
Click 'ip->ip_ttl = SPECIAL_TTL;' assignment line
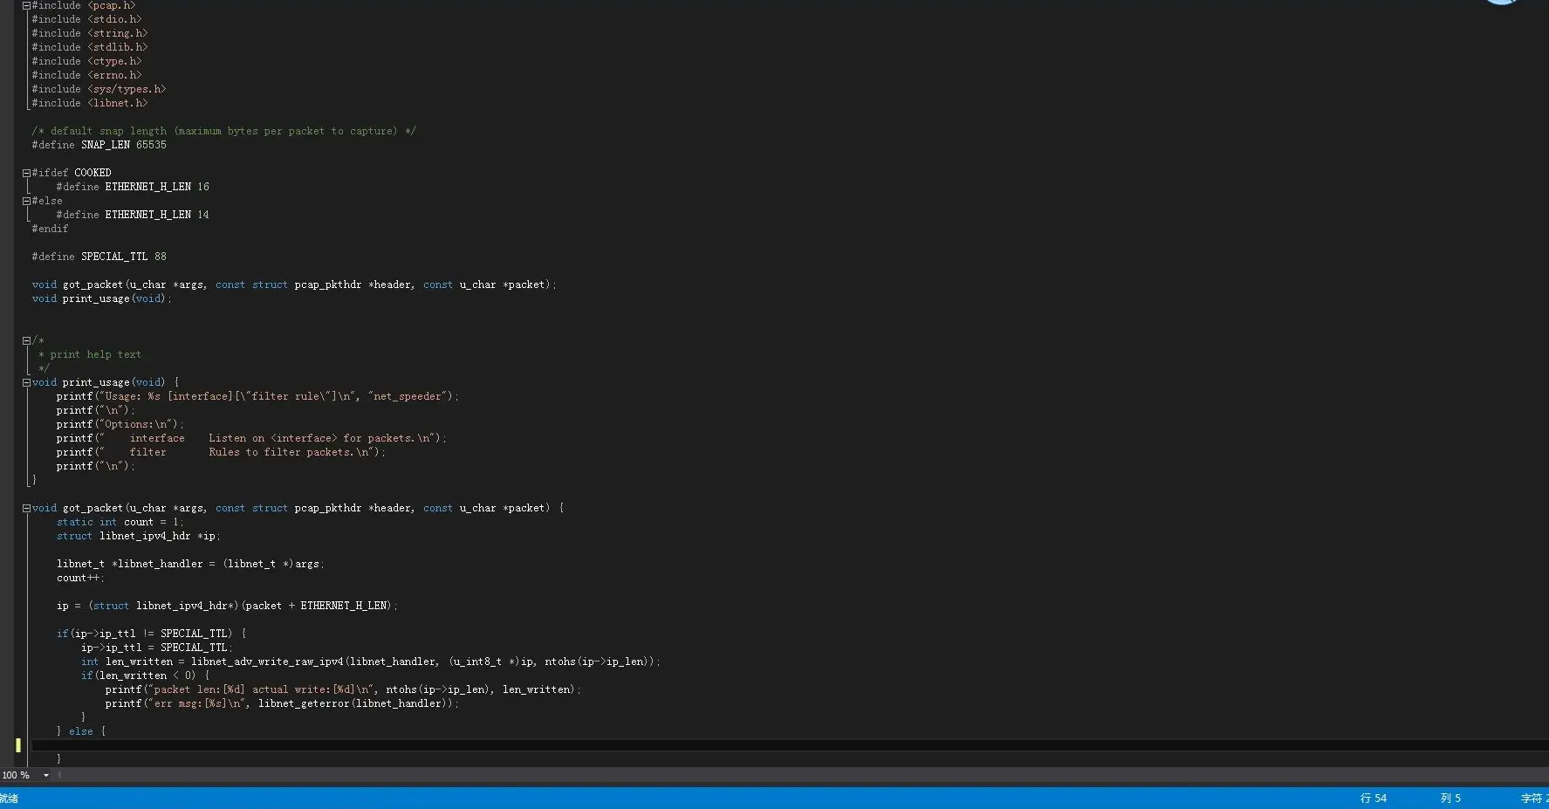[x=157, y=648]
